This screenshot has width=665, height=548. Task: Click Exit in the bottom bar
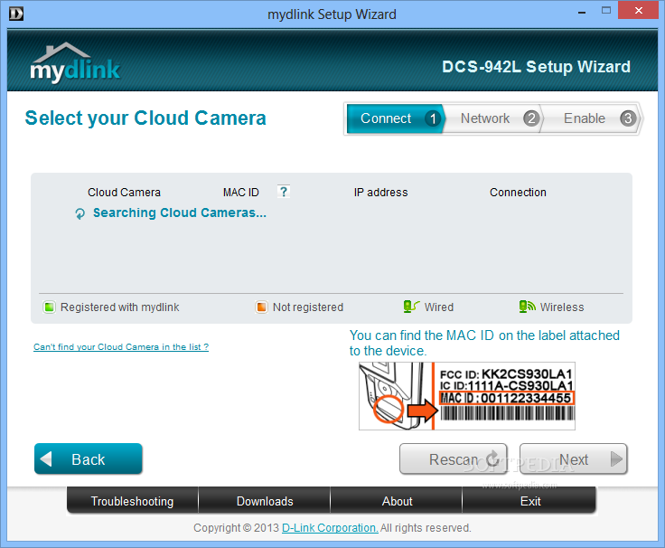529,501
